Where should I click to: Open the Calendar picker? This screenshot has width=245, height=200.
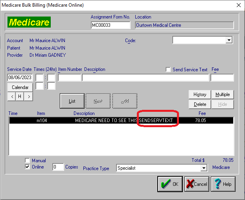coord(20,87)
